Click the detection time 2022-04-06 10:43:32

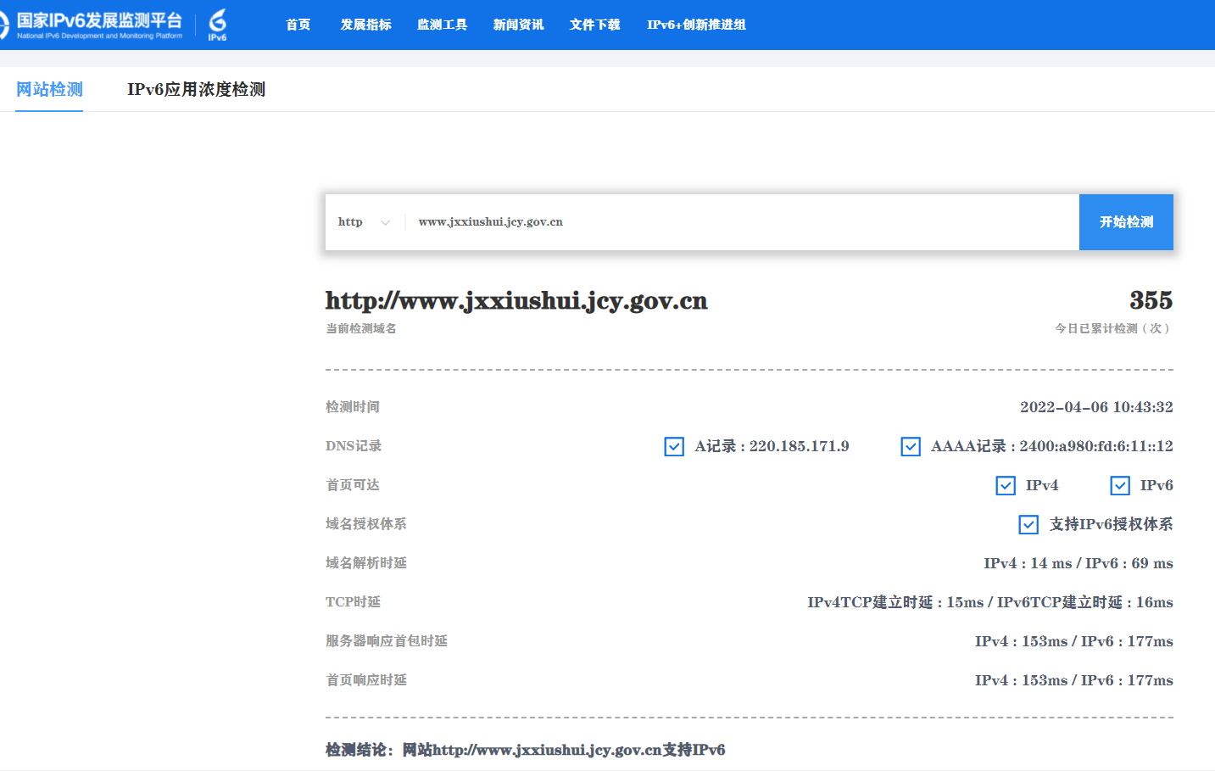1096,407
